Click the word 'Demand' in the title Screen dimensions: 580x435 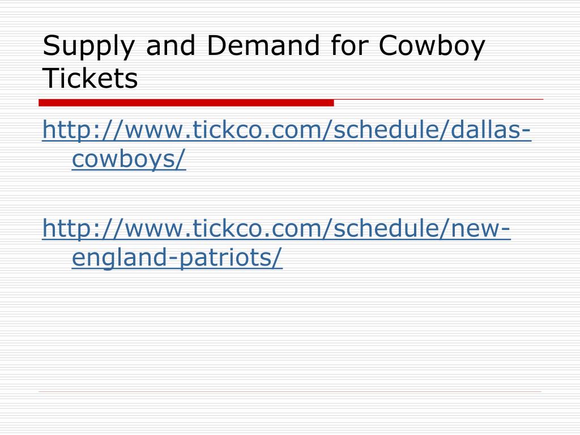(263, 45)
